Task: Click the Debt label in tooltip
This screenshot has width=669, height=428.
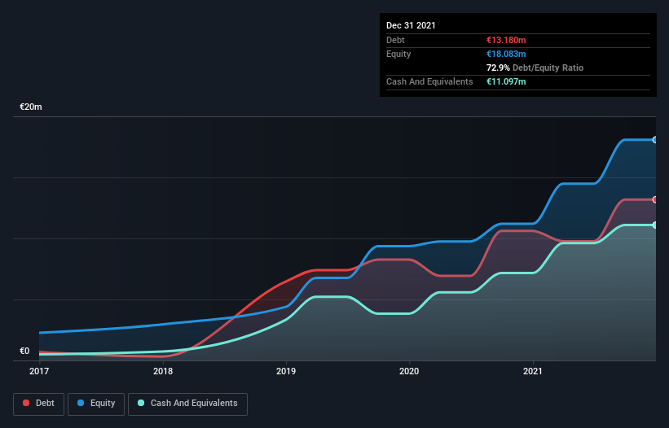Action: point(395,40)
